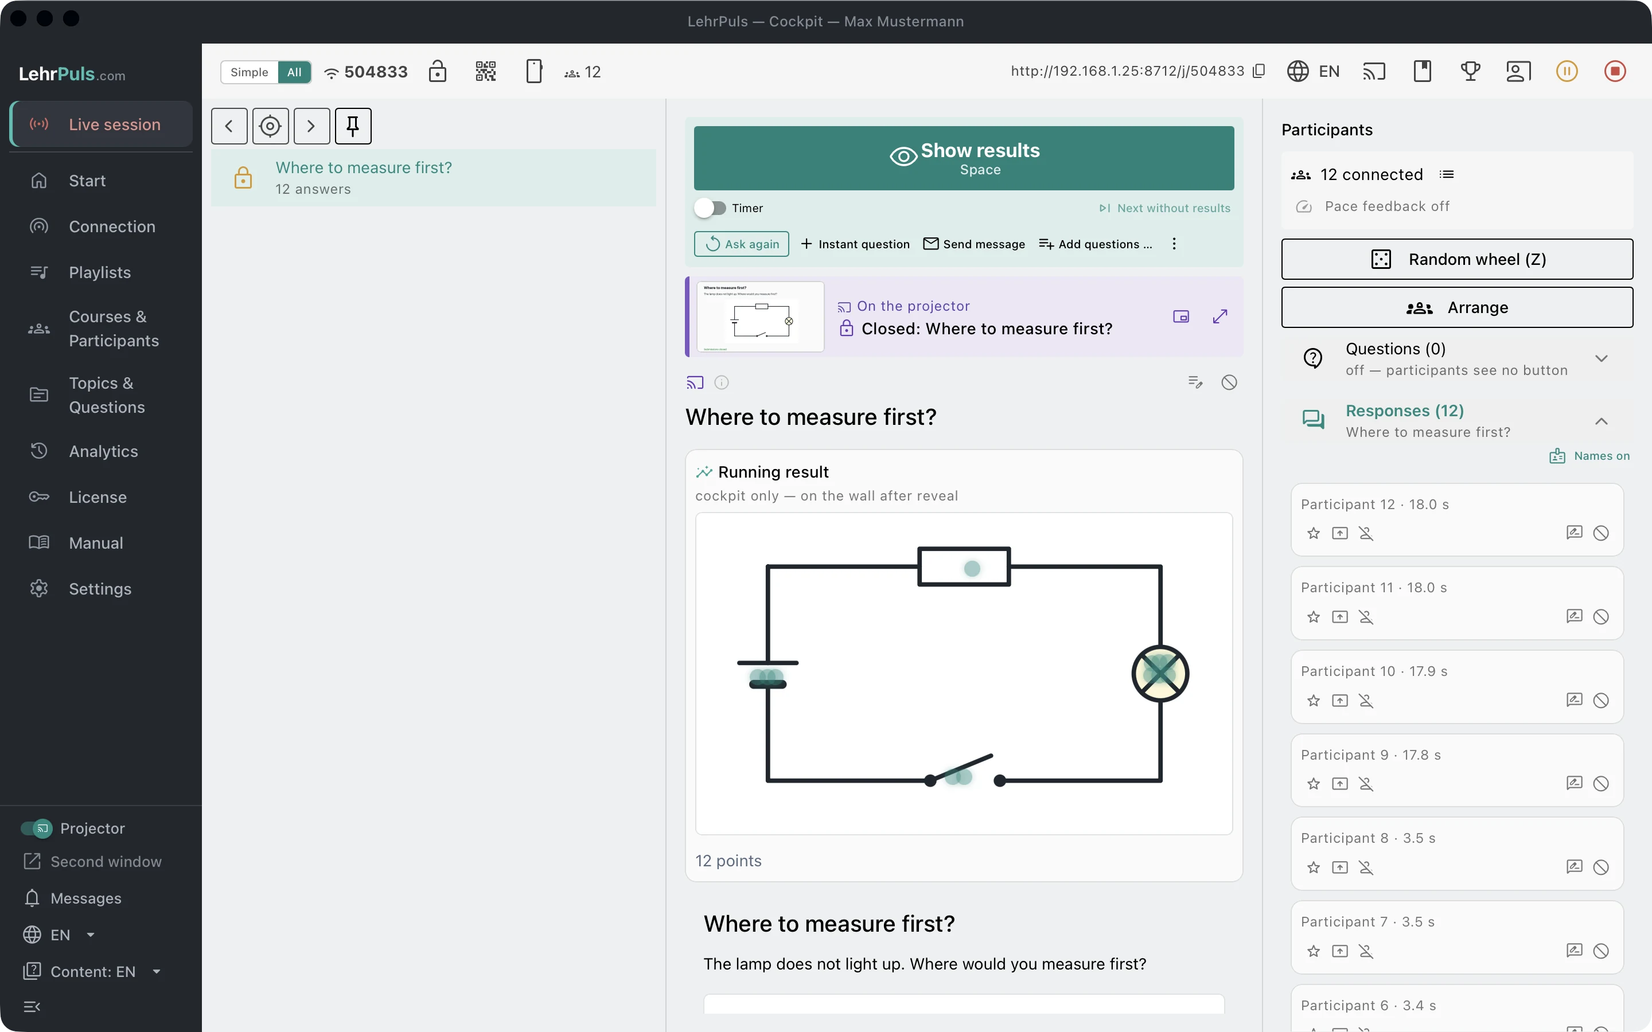Open the QR code display
The width and height of the screenshot is (1652, 1032).
(485, 72)
